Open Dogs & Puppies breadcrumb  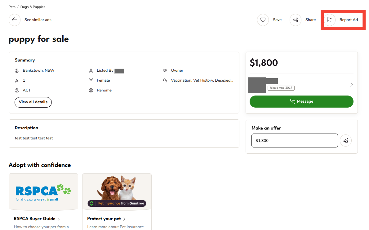(x=33, y=7)
